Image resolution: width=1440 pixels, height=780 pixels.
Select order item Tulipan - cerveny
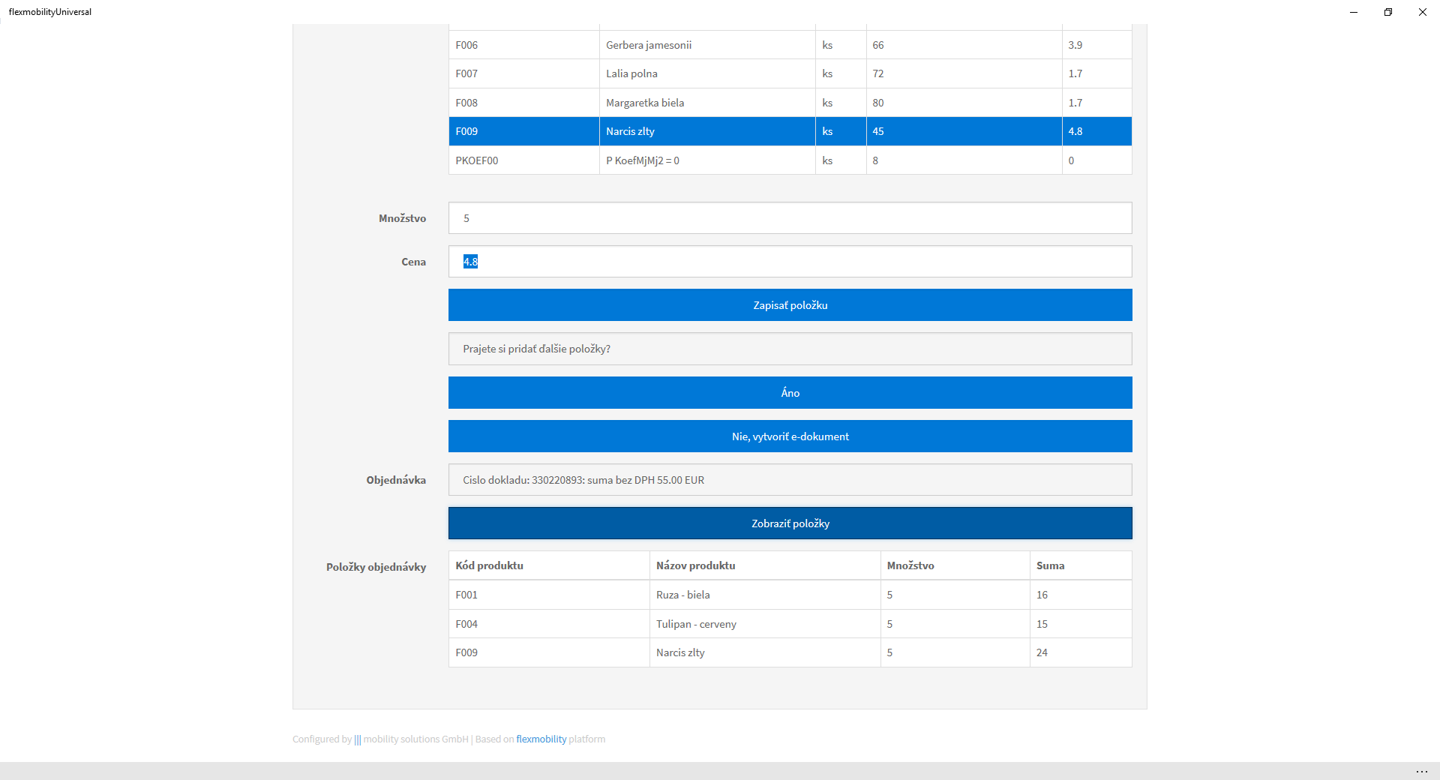point(790,624)
